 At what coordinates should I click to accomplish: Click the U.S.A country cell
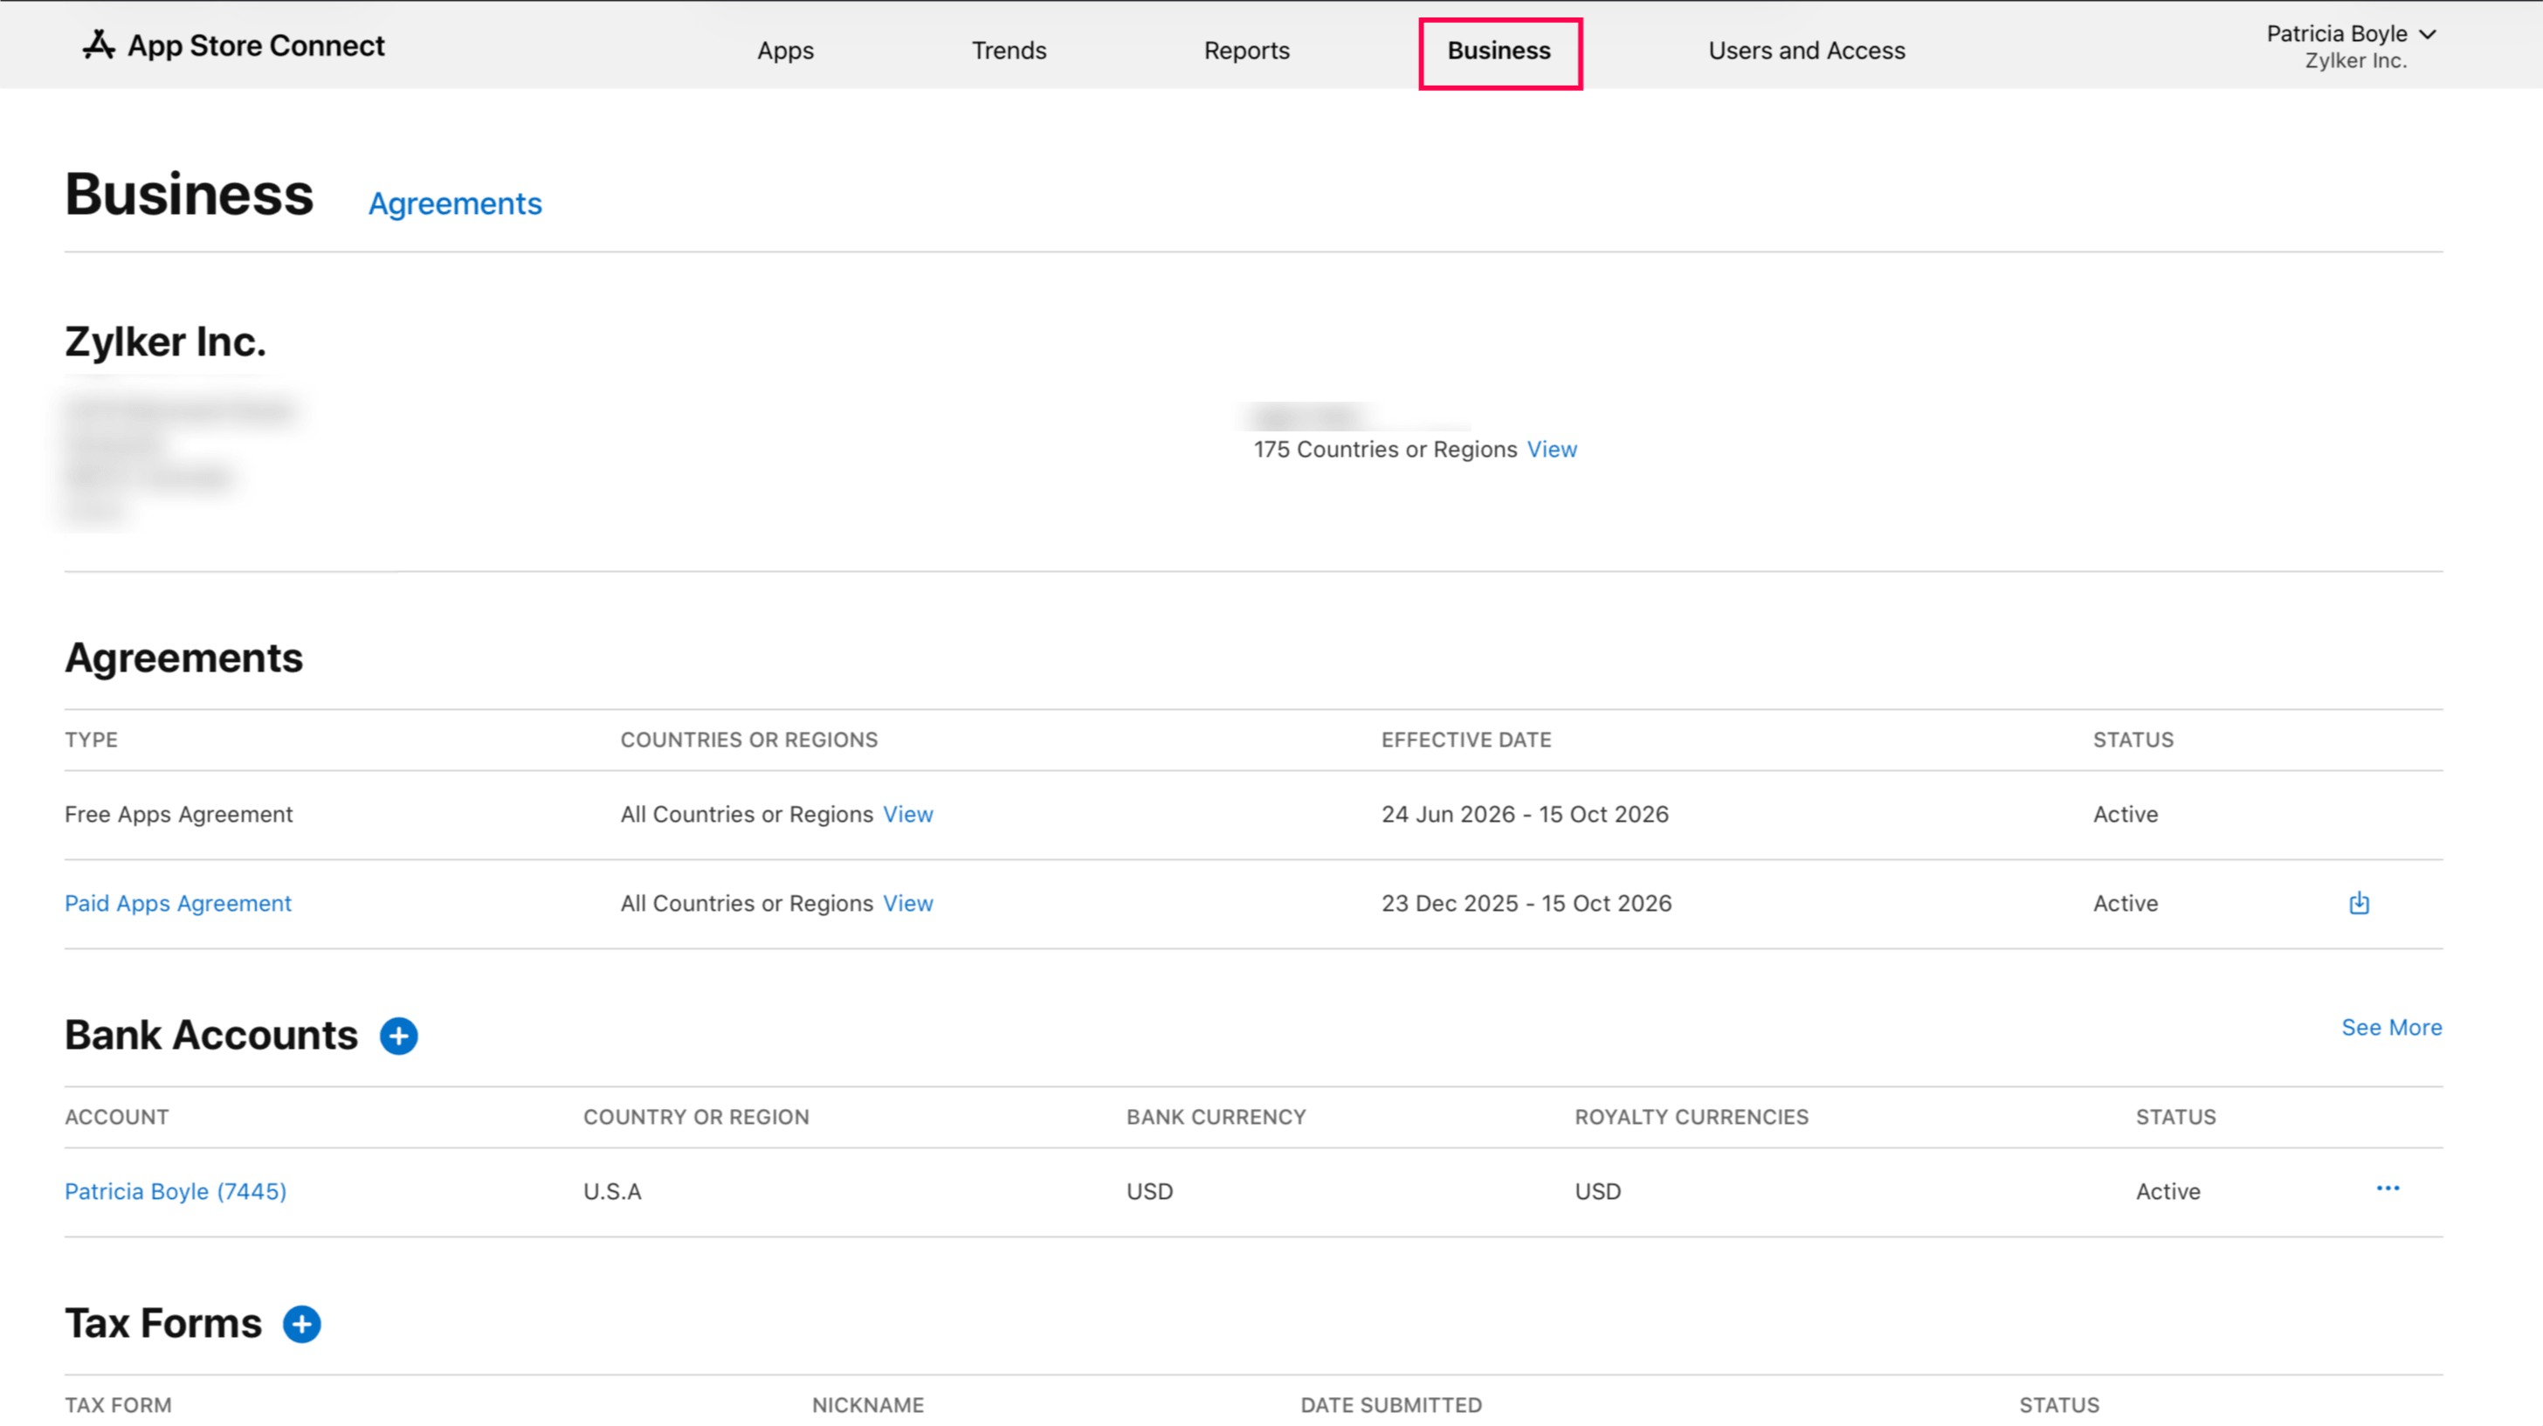click(612, 1191)
